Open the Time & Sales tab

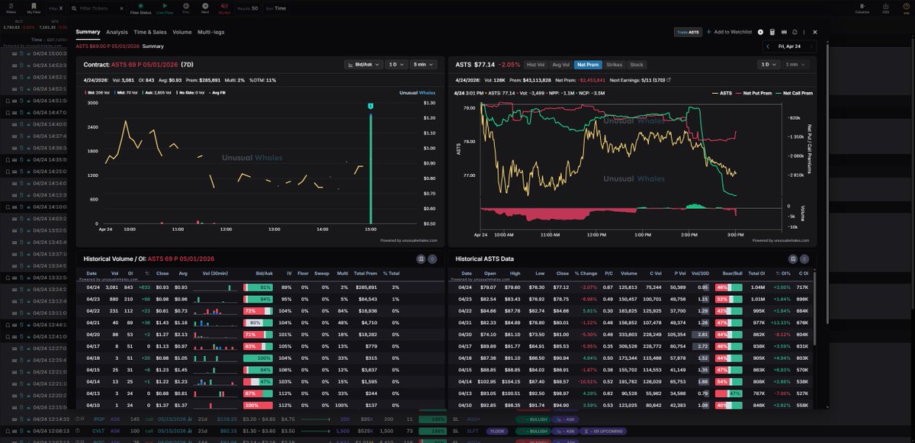(x=150, y=32)
